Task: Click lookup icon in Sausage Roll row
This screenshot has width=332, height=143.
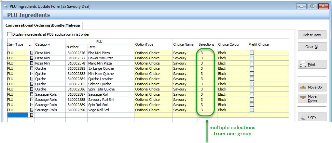Action: pyautogui.click(x=32, y=94)
